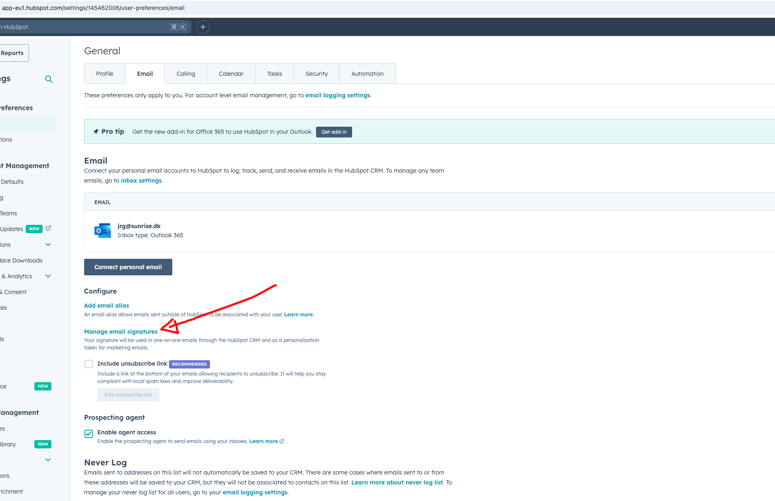Click the Outlook icon for jrg@sunrise.dk
775x501 pixels.
103,231
